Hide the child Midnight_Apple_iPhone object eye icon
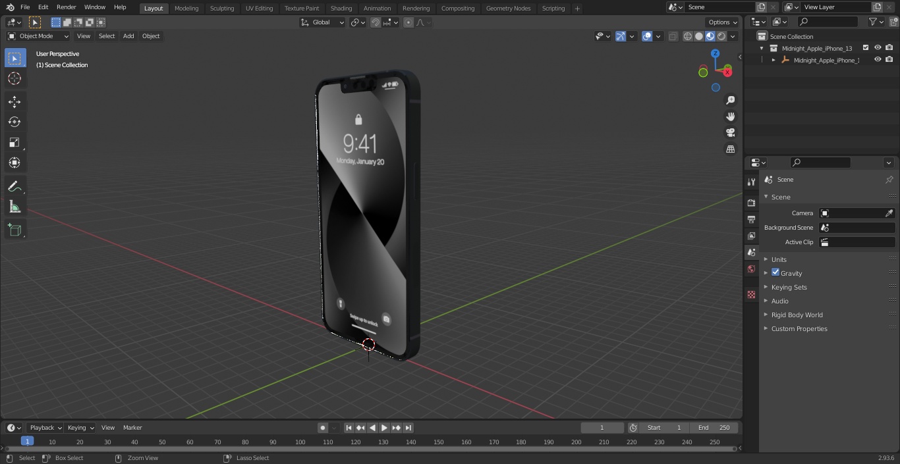This screenshot has width=900, height=464. (878, 60)
